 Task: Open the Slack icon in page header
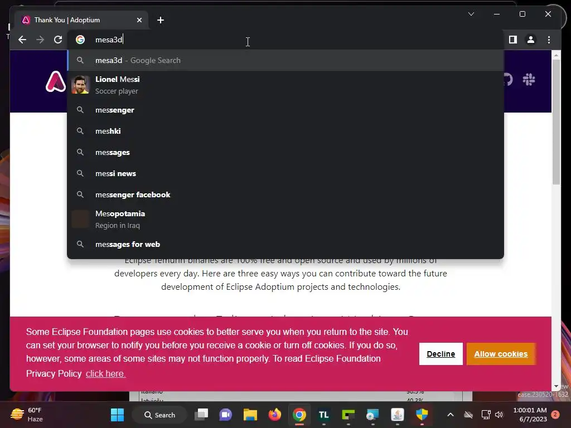529,79
